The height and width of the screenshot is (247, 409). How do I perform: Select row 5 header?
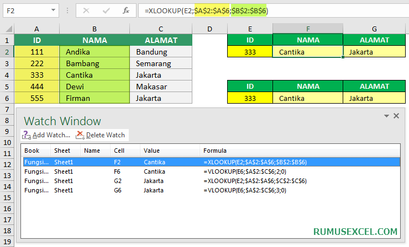[x=7, y=87]
